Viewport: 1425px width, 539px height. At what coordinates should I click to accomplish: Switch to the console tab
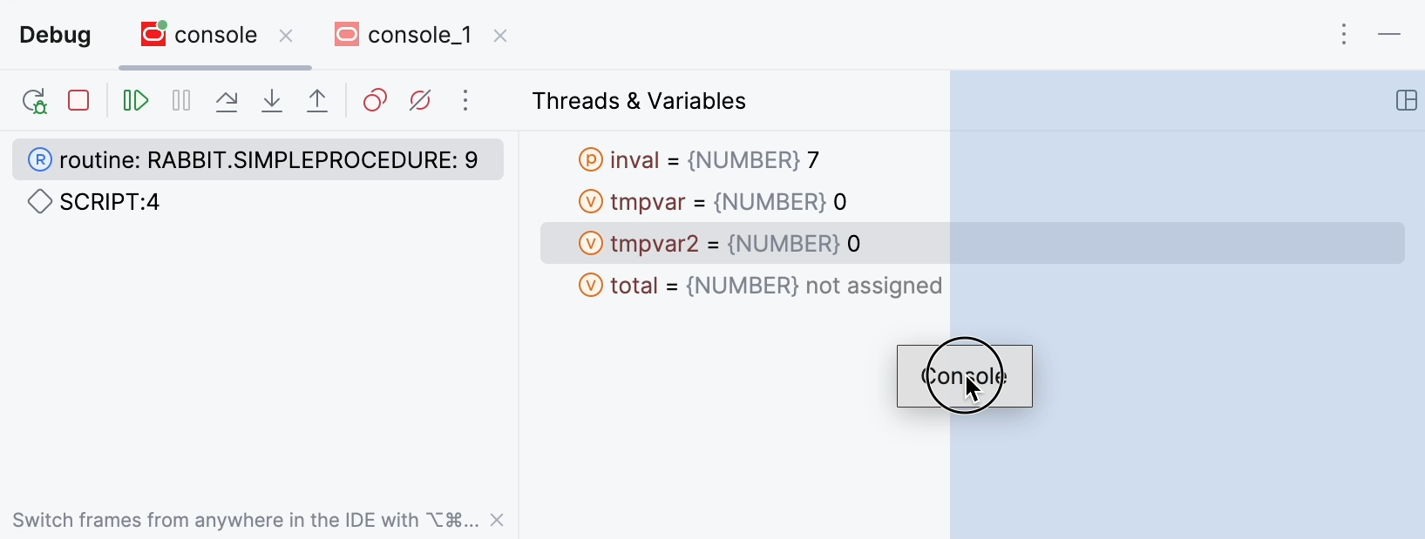click(215, 35)
